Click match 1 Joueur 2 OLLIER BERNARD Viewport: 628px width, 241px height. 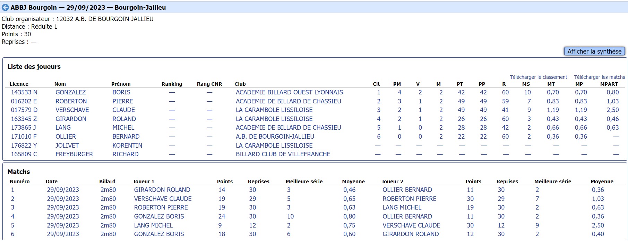point(407,190)
